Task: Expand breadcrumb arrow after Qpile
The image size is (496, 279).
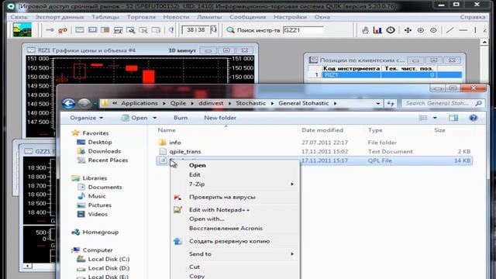Action: [192, 103]
